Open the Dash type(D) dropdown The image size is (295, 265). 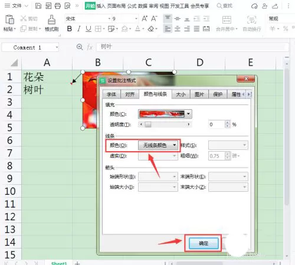pyautogui.click(x=158, y=156)
